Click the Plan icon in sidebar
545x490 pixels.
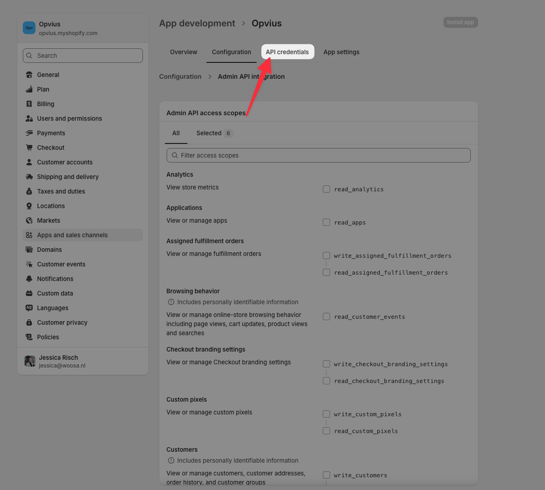pos(29,89)
